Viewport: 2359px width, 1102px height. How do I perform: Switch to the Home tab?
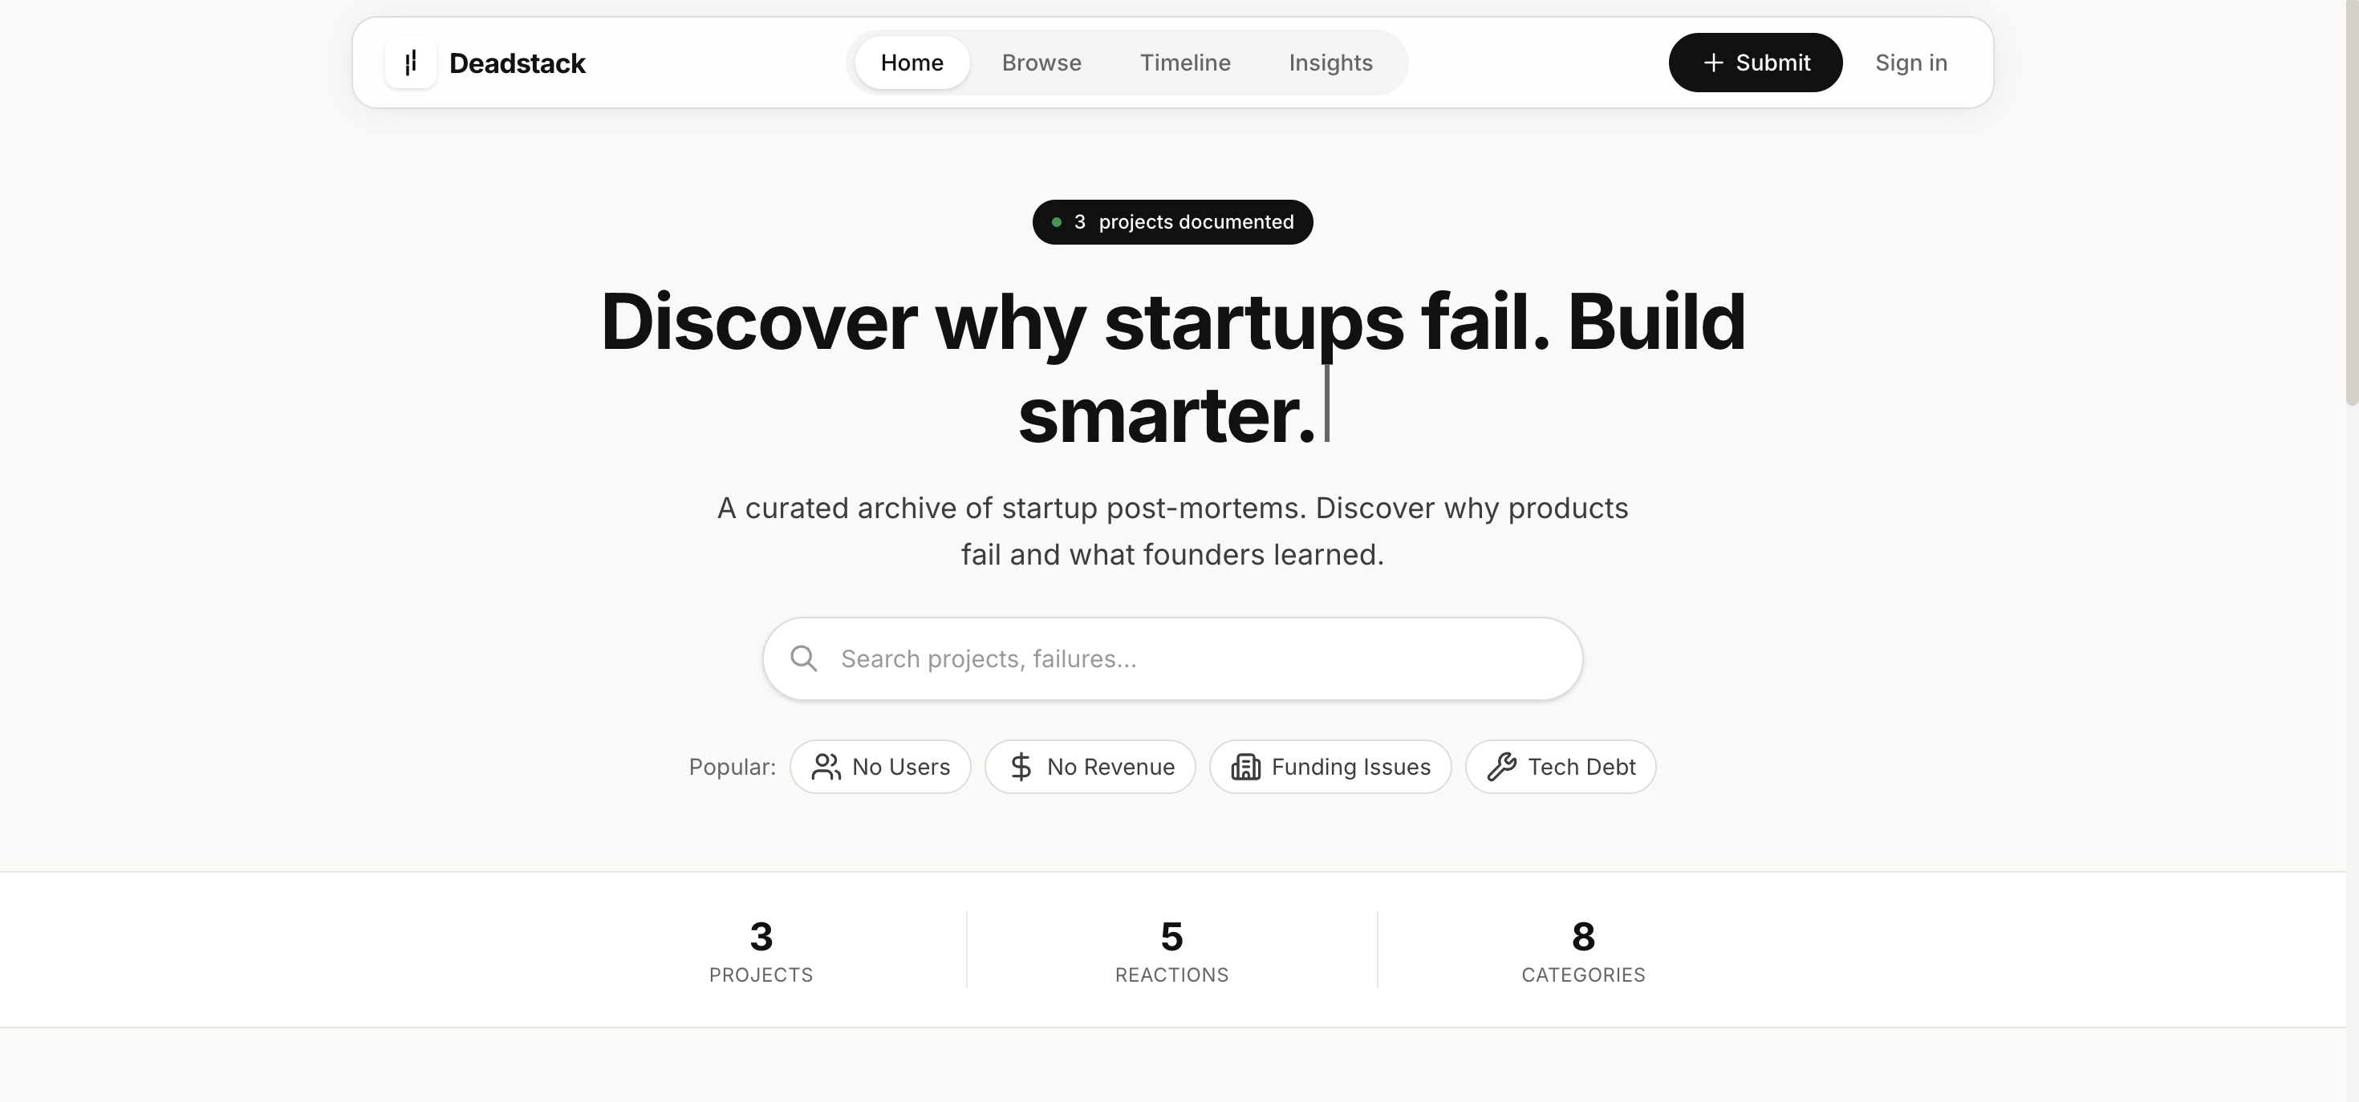click(912, 63)
